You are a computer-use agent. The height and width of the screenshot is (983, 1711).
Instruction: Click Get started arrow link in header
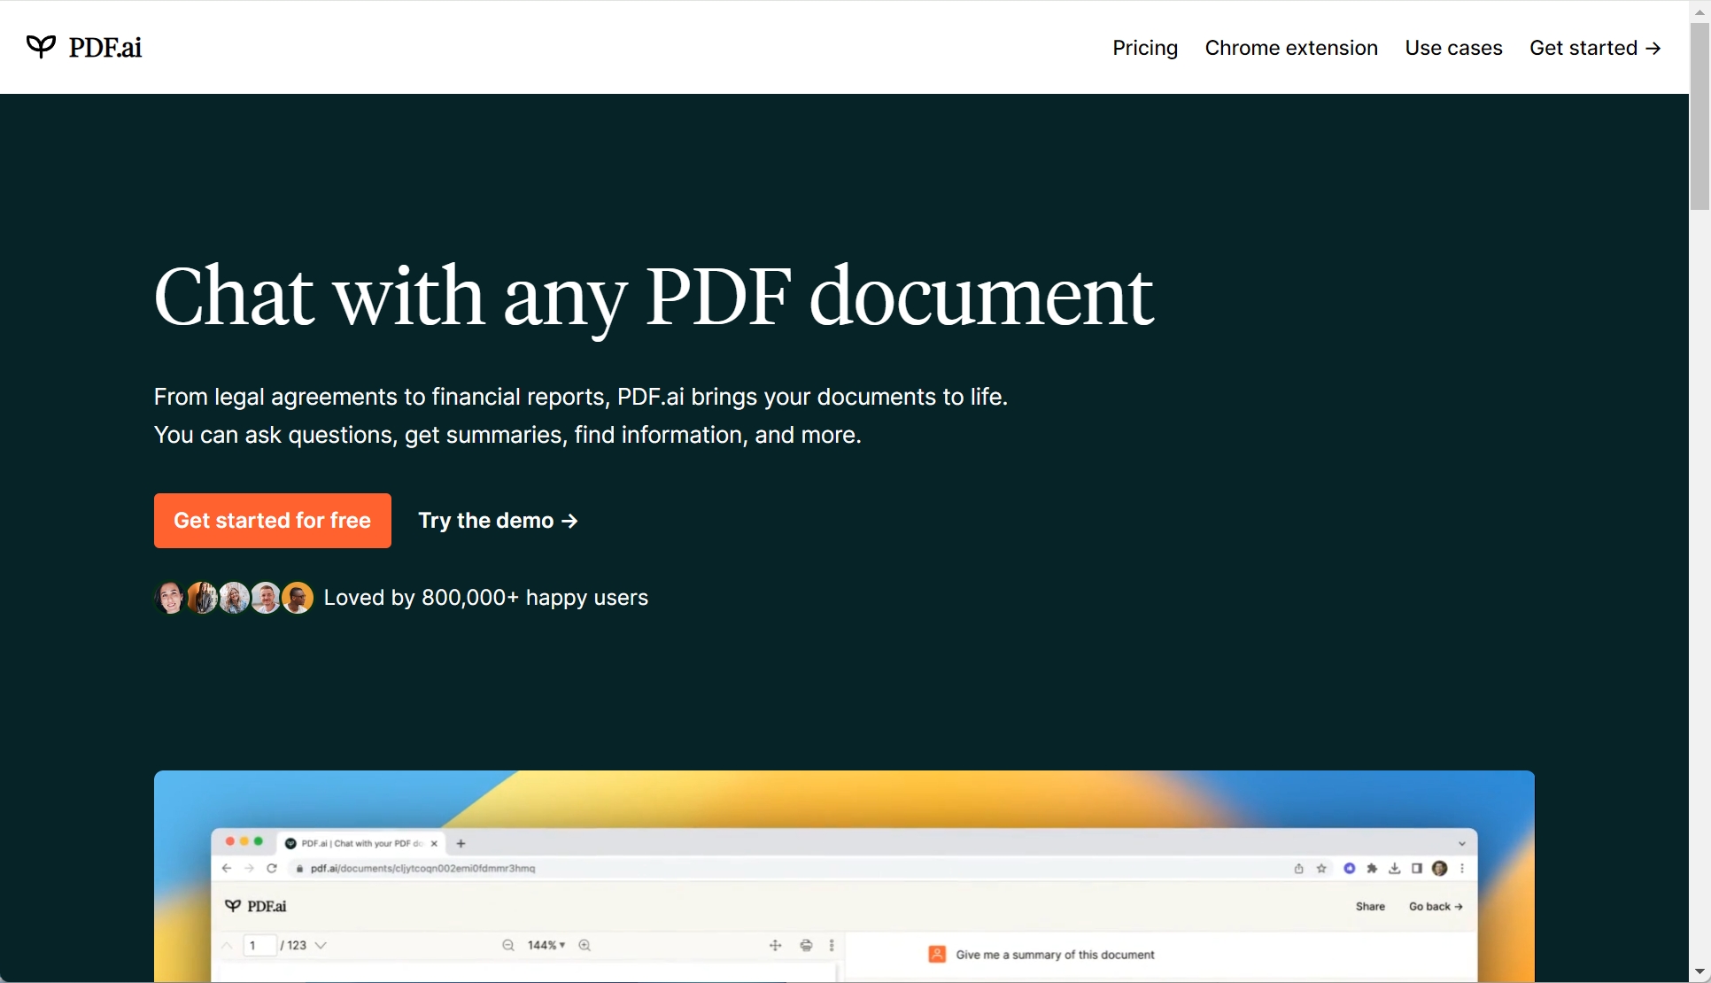click(x=1594, y=48)
